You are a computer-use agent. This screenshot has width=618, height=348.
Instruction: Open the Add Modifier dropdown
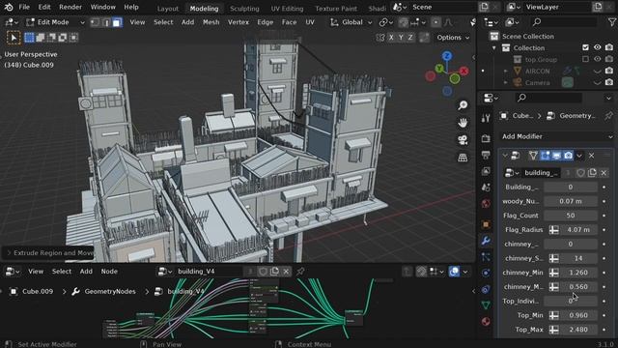click(x=556, y=136)
